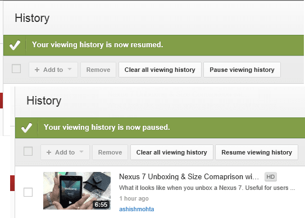Viewport: 305px width, 218px height.
Task: Click the 6:55 duration badge on thumbnail
Action: point(101,205)
